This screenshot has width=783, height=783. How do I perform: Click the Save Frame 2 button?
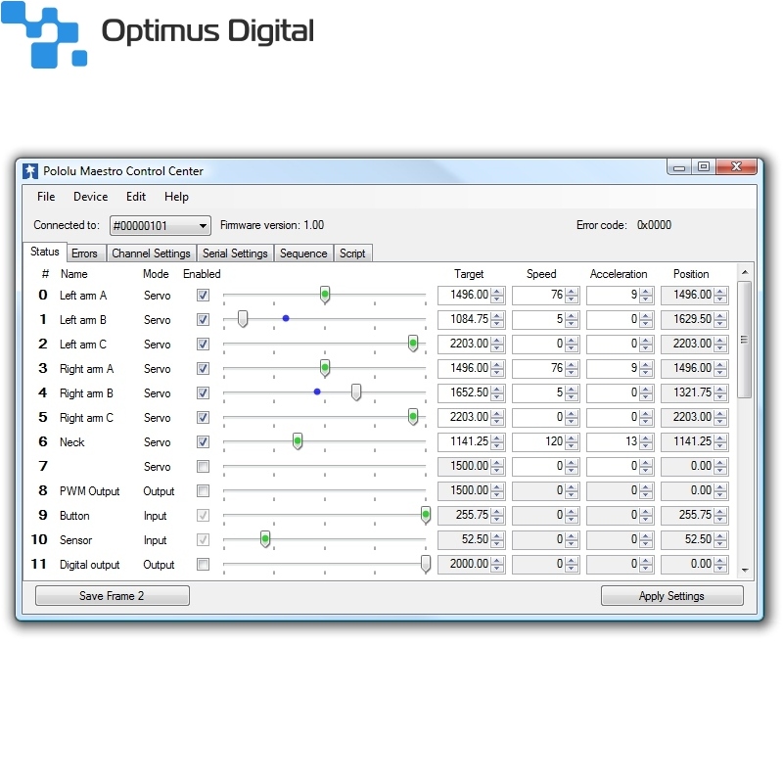[112, 596]
